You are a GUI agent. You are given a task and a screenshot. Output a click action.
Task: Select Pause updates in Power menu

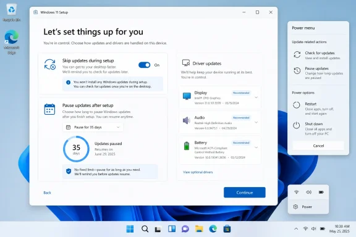tap(318, 73)
